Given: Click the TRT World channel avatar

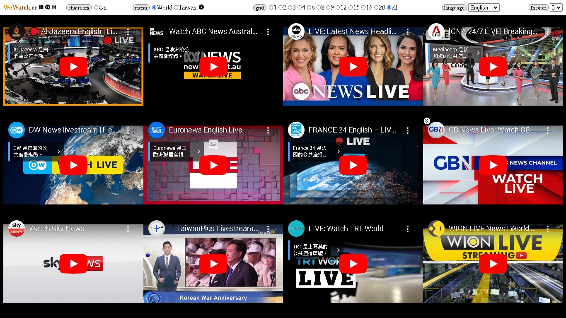Looking at the screenshot, I should tap(296, 229).
